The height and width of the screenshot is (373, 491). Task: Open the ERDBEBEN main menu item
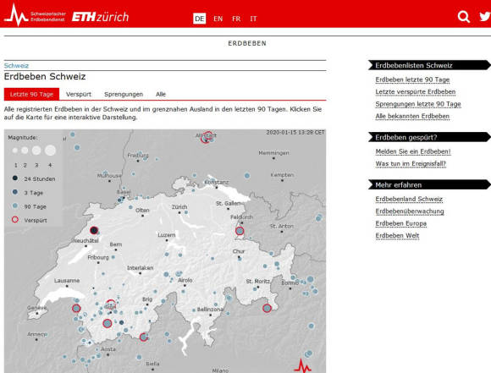[247, 43]
